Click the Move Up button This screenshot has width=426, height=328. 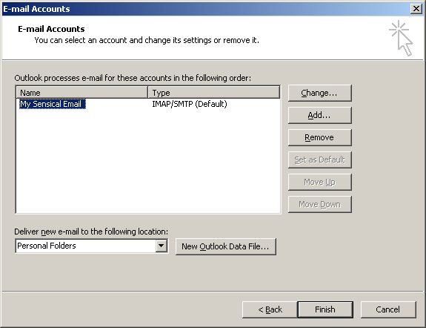point(320,182)
